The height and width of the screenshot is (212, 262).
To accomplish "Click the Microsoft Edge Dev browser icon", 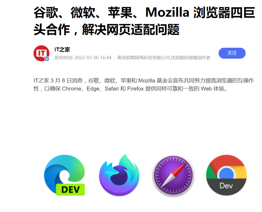I will 64,175.
